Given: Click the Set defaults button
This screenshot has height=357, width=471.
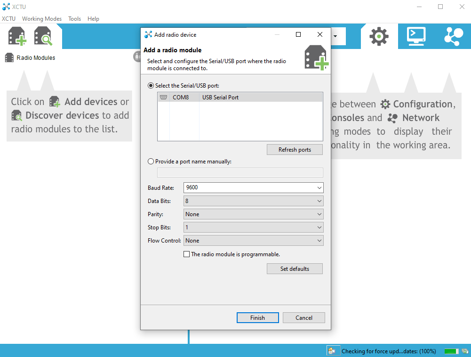Looking at the screenshot, I should [x=295, y=269].
